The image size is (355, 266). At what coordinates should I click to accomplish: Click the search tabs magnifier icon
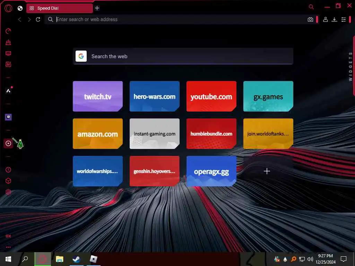[311, 7]
